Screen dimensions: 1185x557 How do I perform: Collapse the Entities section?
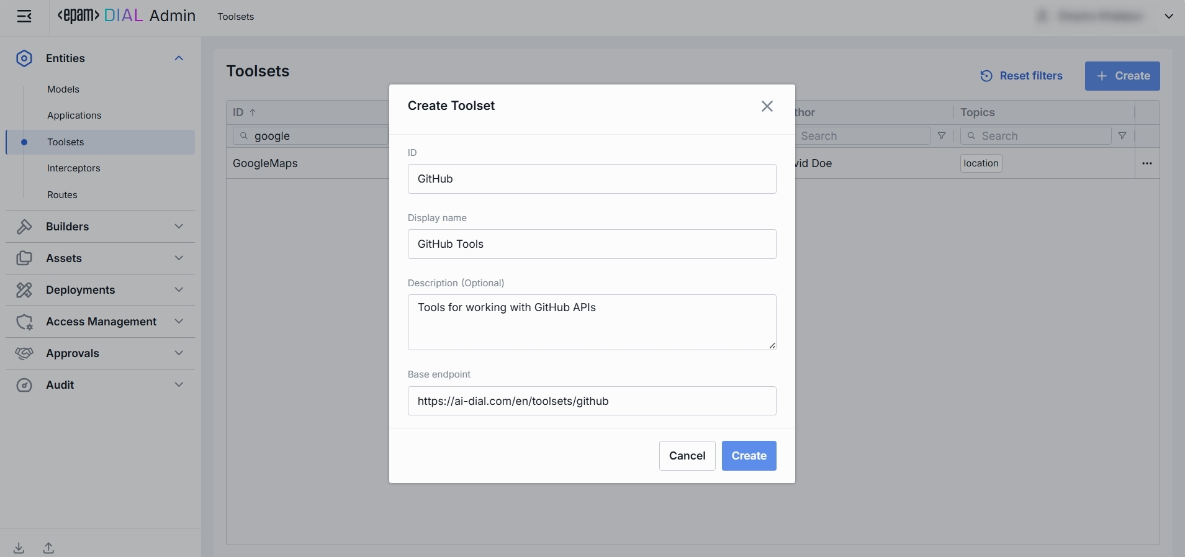coord(179,58)
